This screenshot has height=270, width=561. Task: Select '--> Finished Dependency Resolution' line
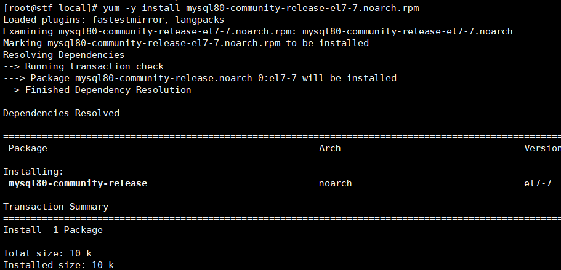pos(97,90)
